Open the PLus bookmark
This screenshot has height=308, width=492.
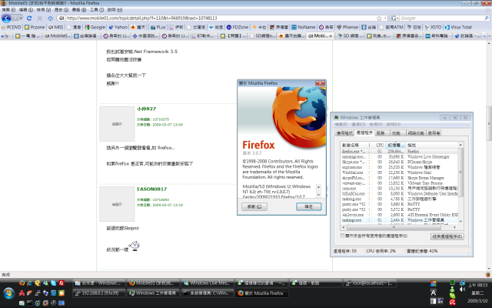coord(158,28)
